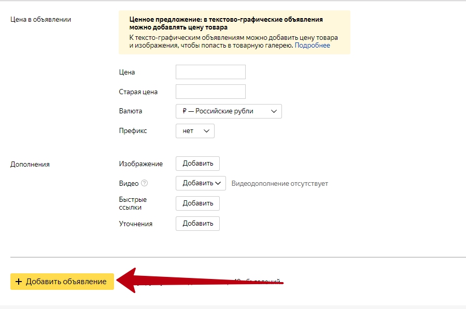
Task: Open the Валюта currency dropdown
Action: (229, 111)
